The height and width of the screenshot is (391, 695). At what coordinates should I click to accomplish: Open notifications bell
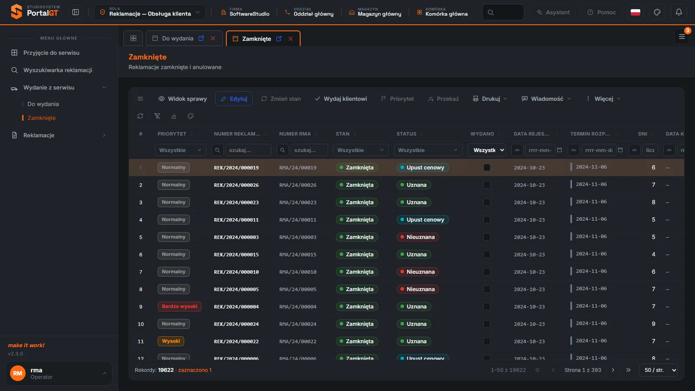679,12
